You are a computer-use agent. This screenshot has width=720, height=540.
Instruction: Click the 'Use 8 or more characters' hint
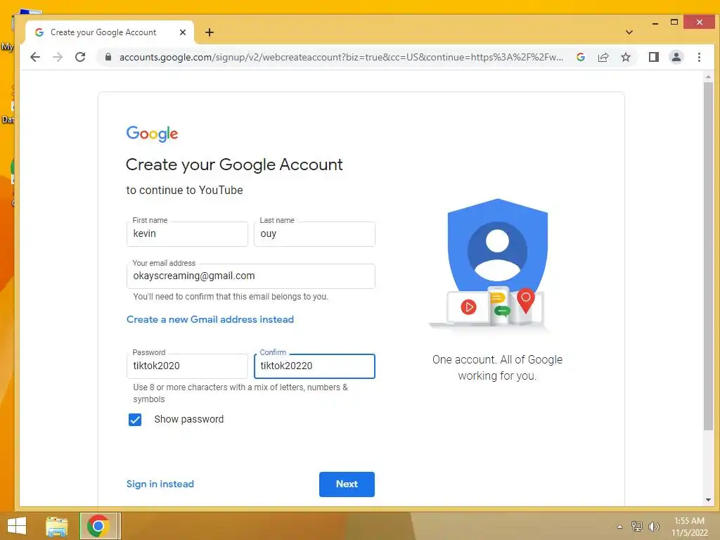[240, 393]
